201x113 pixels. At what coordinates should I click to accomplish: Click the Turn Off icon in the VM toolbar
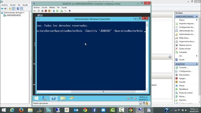point(42,11)
